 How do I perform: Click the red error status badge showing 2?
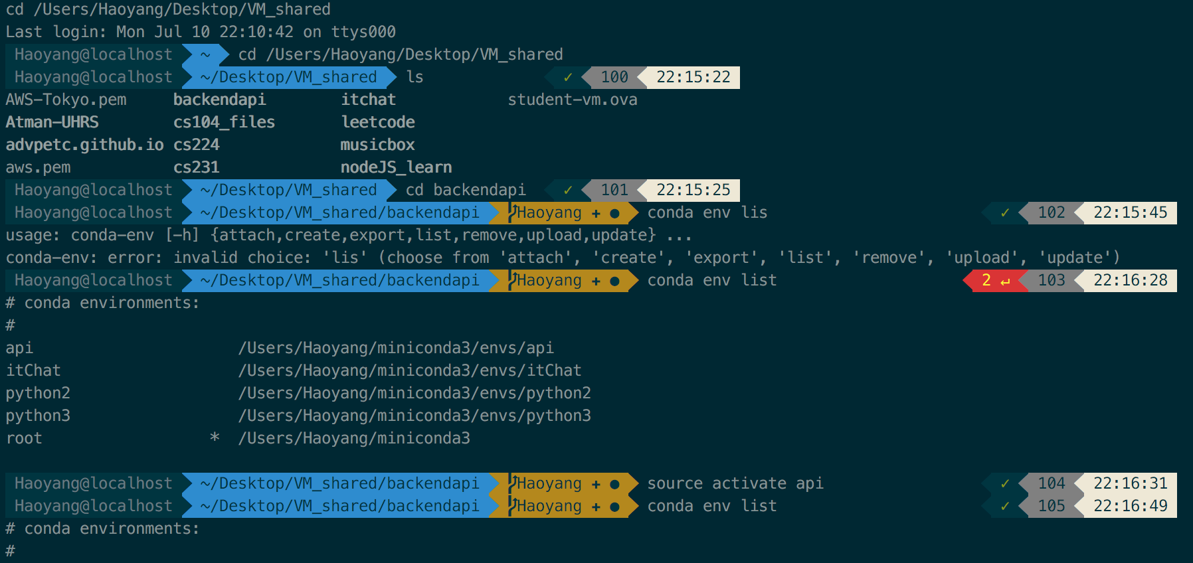point(994,281)
